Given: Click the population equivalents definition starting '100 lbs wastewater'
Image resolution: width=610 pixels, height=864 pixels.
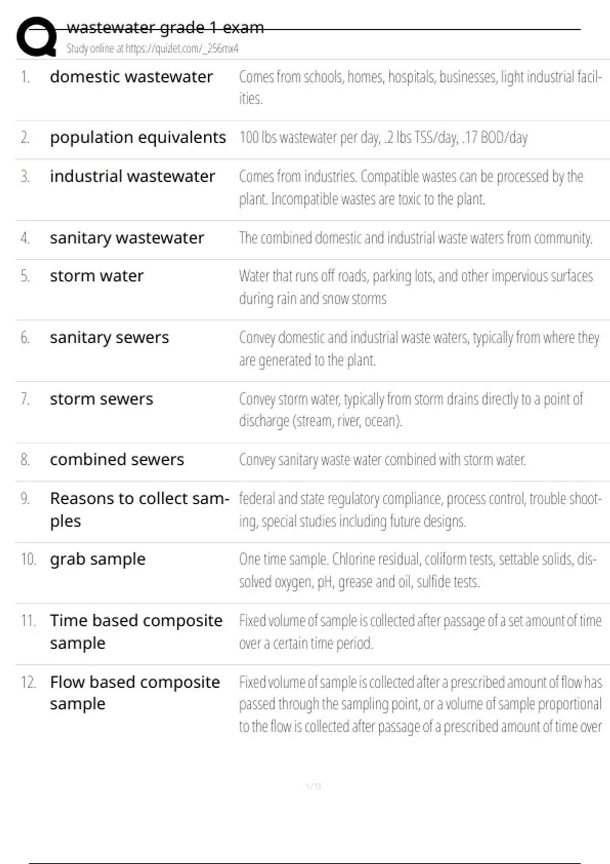Looking at the screenshot, I should (x=383, y=138).
